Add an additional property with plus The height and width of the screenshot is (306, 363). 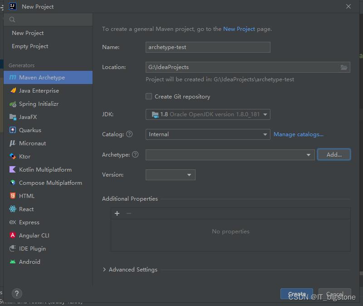(x=117, y=213)
